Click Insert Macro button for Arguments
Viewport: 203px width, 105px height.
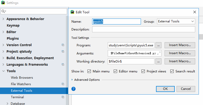click(180, 53)
